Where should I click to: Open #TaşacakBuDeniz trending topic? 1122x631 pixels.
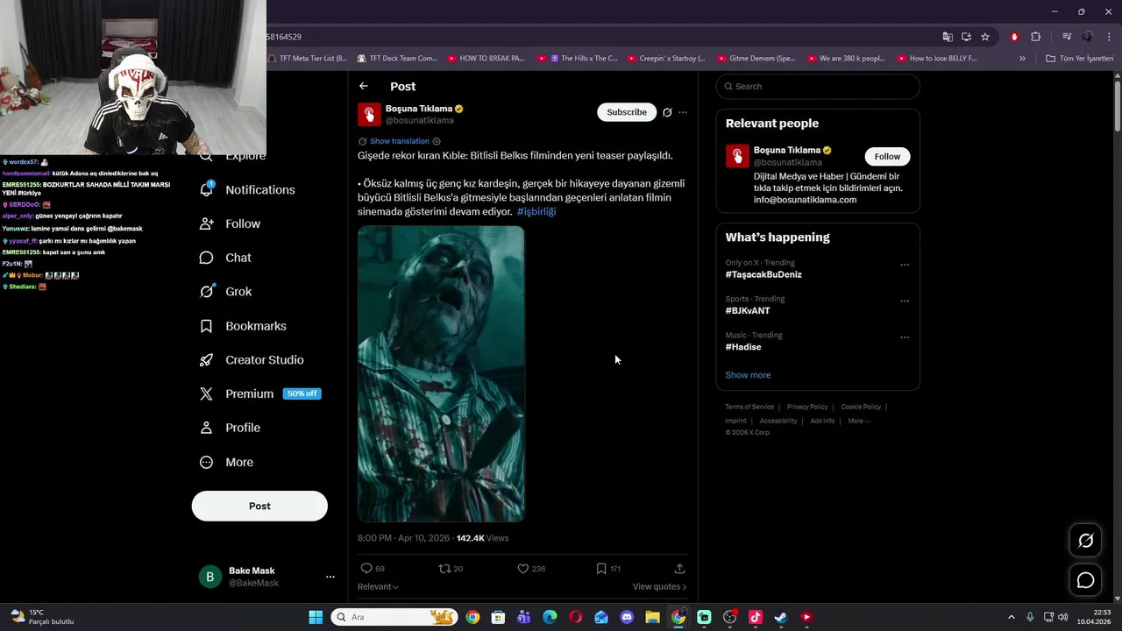(763, 274)
